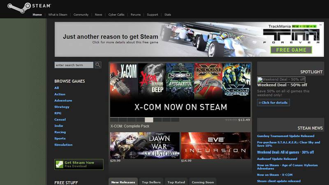This screenshot has width=329, height=185.
Task: Open Dawn of War Soulstorm capsule
Action: click(x=145, y=146)
